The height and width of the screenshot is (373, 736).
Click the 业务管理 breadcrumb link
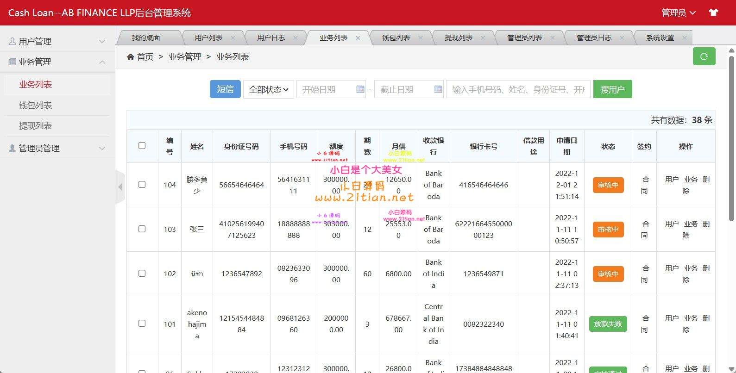tap(185, 56)
